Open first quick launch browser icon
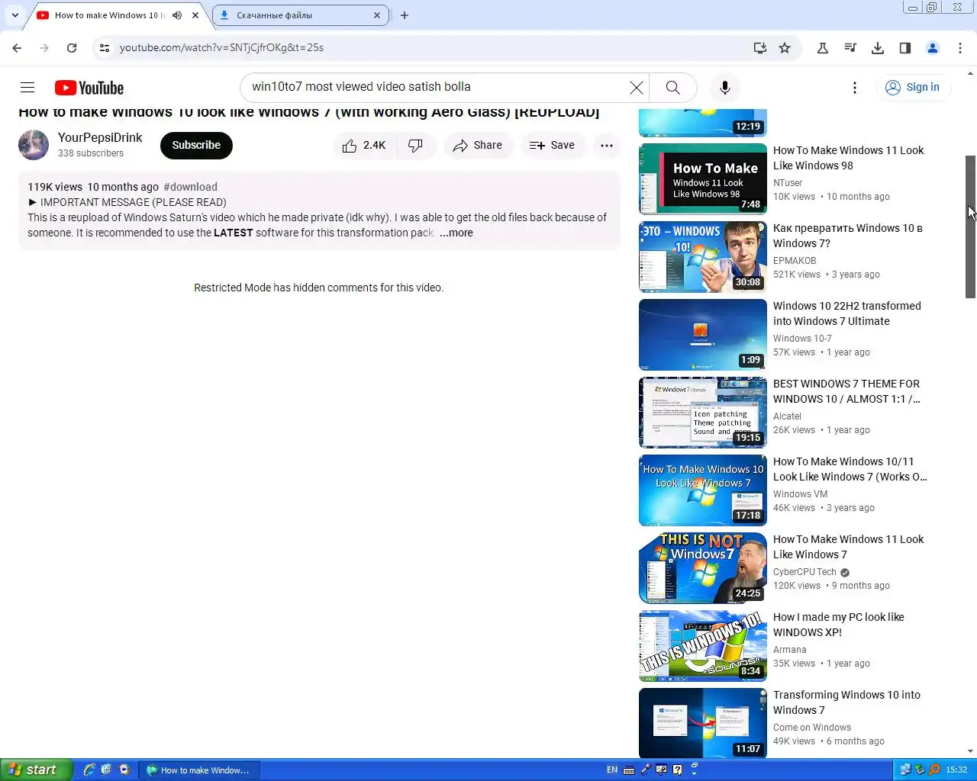This screenshot has width=977, height=781. 89,770
